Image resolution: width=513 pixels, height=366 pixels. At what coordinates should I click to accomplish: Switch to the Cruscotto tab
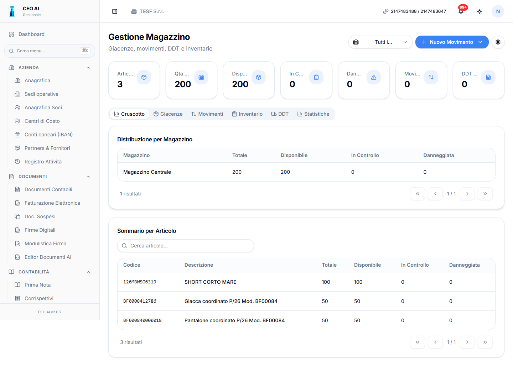(129, 114)
